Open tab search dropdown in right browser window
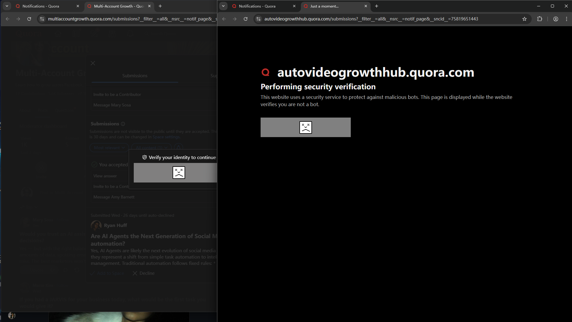Image resolution: width=572 pixels, height=322 pixels. click(x=223, y=6)
